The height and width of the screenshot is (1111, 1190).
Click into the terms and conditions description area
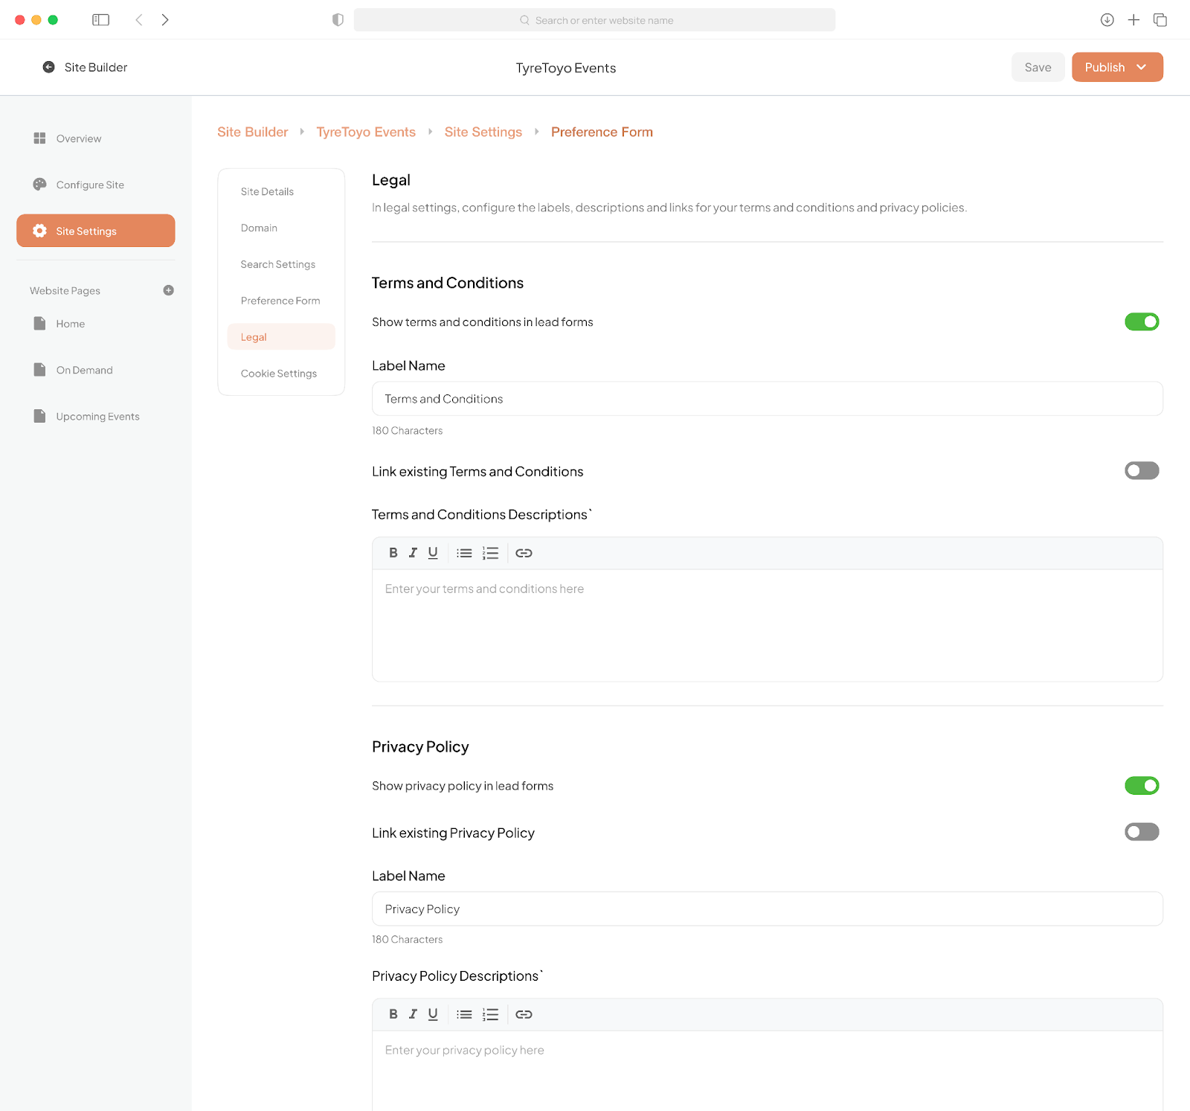coord(768,625)
